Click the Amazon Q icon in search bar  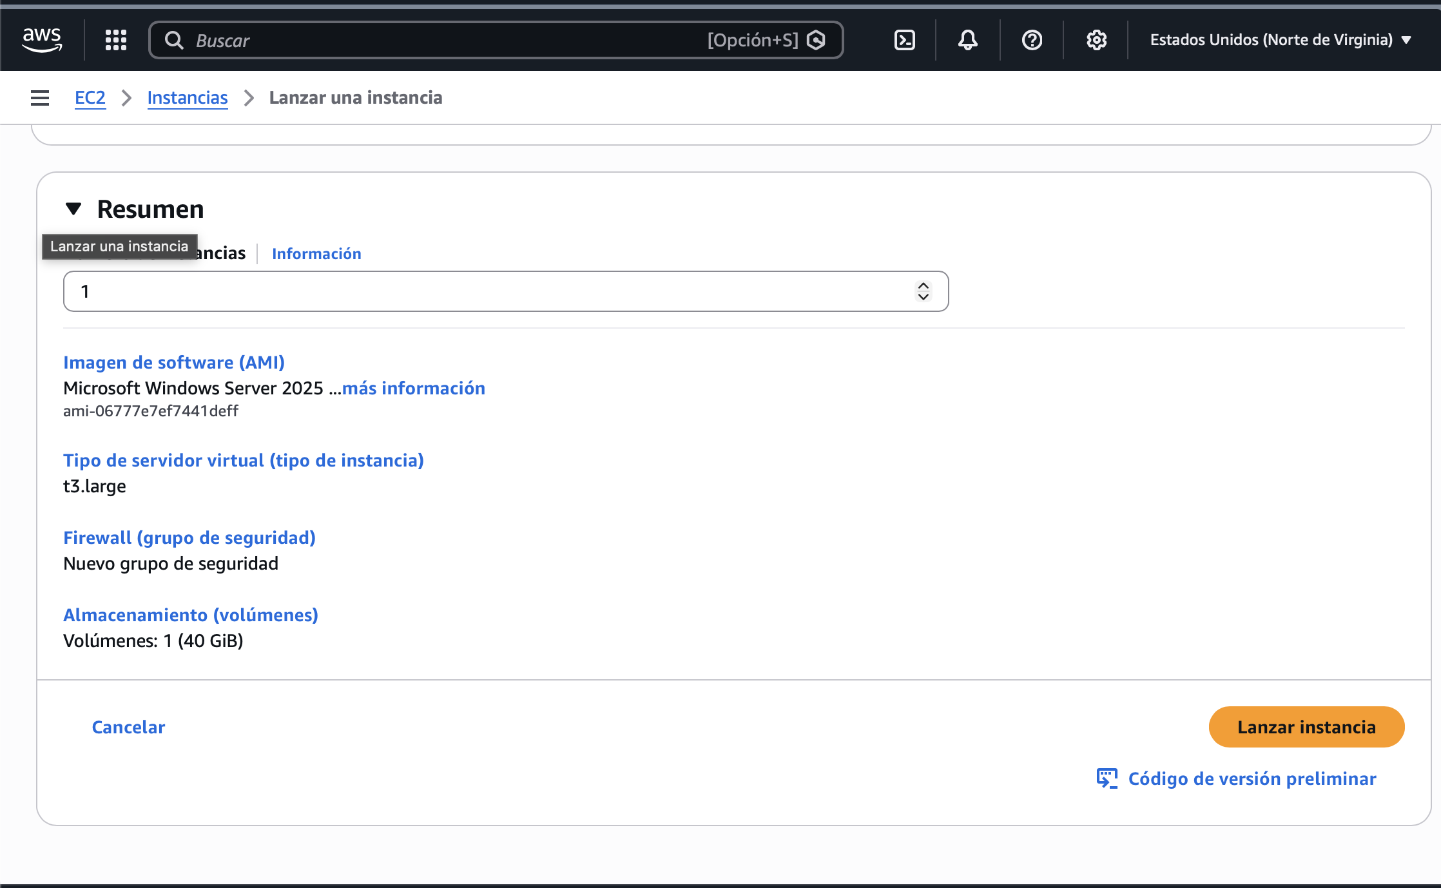817,40
